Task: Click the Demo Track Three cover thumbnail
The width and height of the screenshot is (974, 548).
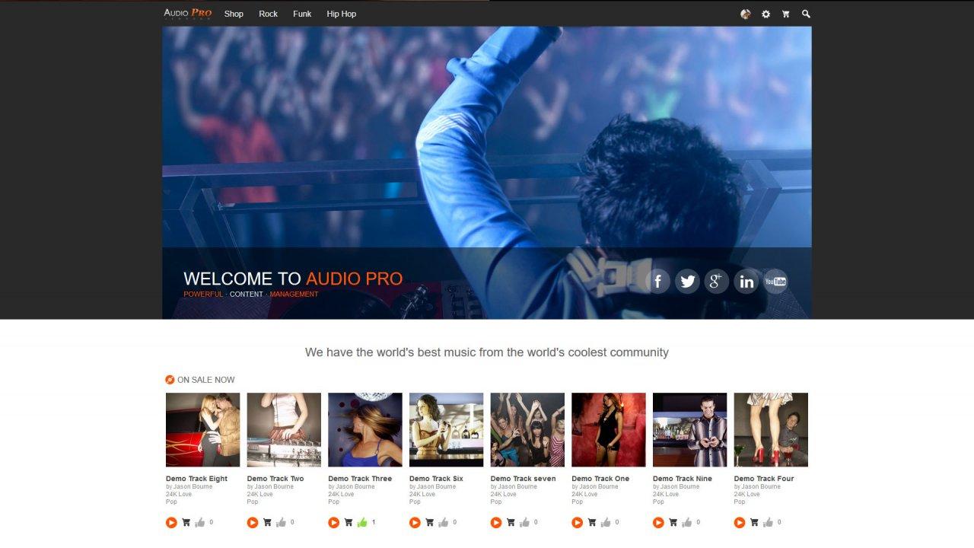Action: coord(365,430)
